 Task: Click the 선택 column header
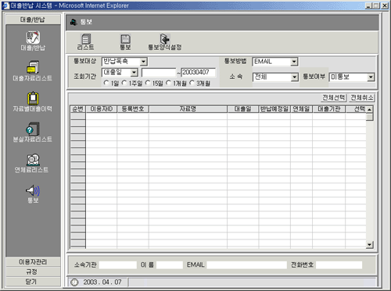pos(356,109)
